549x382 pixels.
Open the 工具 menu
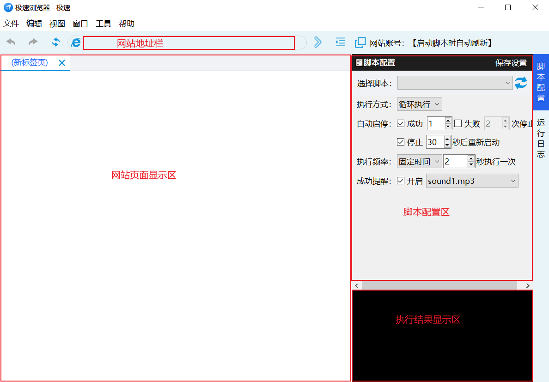pos(104,24)
